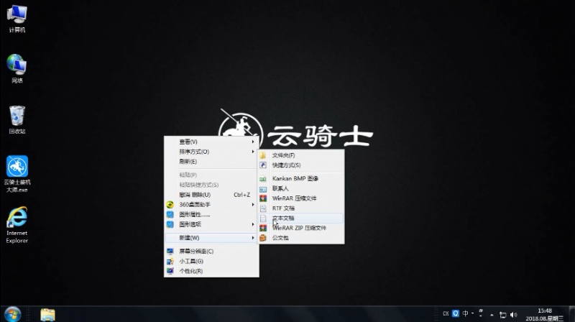Click the 图形属性 blue icon
Viewport: 575px width, 322px height.
coord(170,214)
